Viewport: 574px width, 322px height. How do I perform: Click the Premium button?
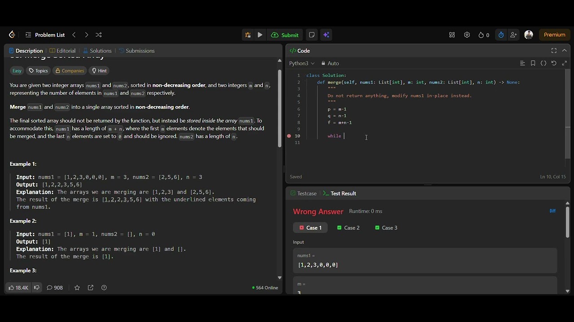[554, 35]
